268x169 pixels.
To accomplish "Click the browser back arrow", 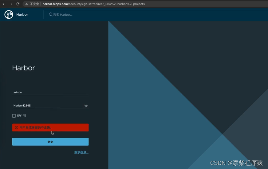I will (x=4, y=4).
